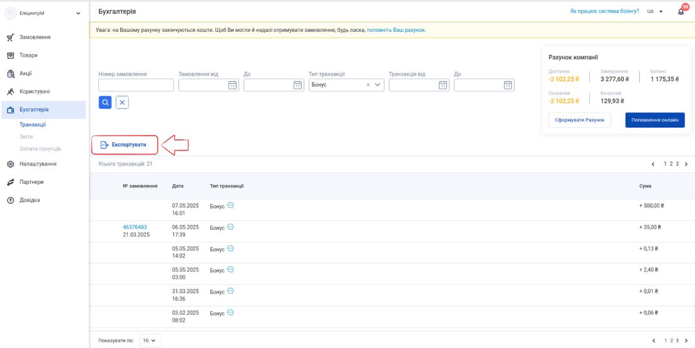
Task: Open Оплата покупців submenu item
Action: (x=40, y=149)
